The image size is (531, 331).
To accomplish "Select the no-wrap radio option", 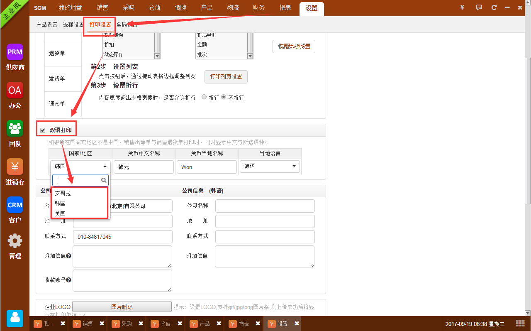I will click(224, 97).
